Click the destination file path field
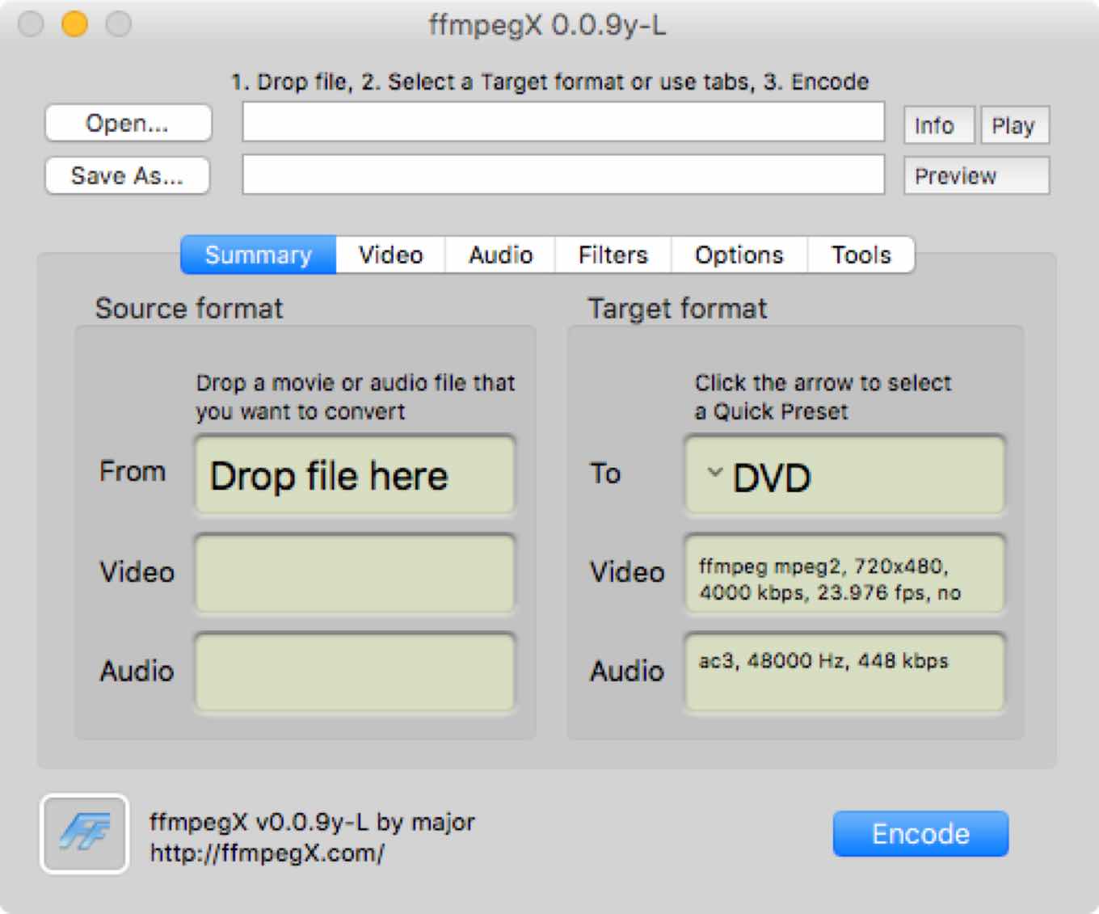 click(564, 175)
